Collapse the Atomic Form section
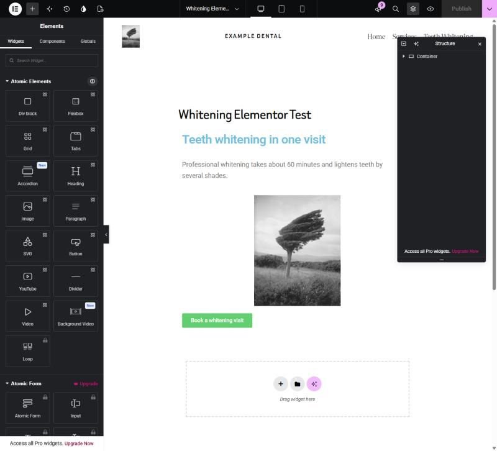 pyautogui.click(x=24, y=383)
